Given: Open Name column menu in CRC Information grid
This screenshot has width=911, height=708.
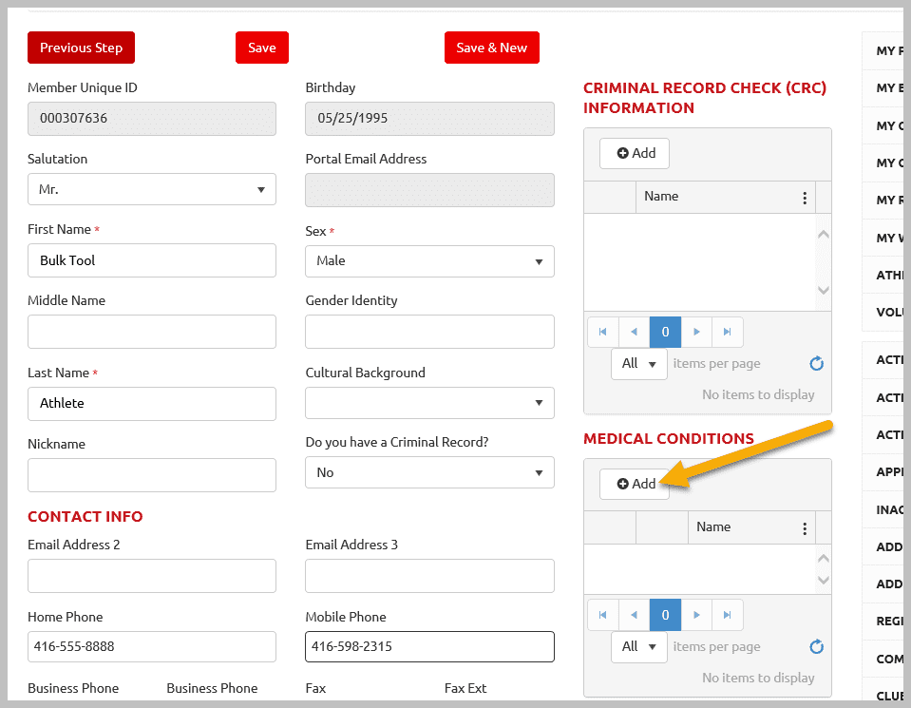Looking at the screenshot, I should (805, 198).
